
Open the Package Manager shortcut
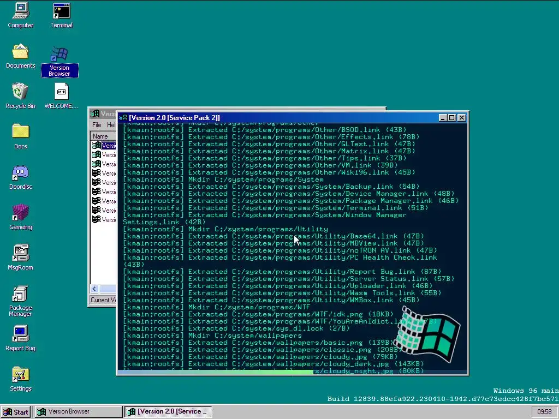coord(20,301)
